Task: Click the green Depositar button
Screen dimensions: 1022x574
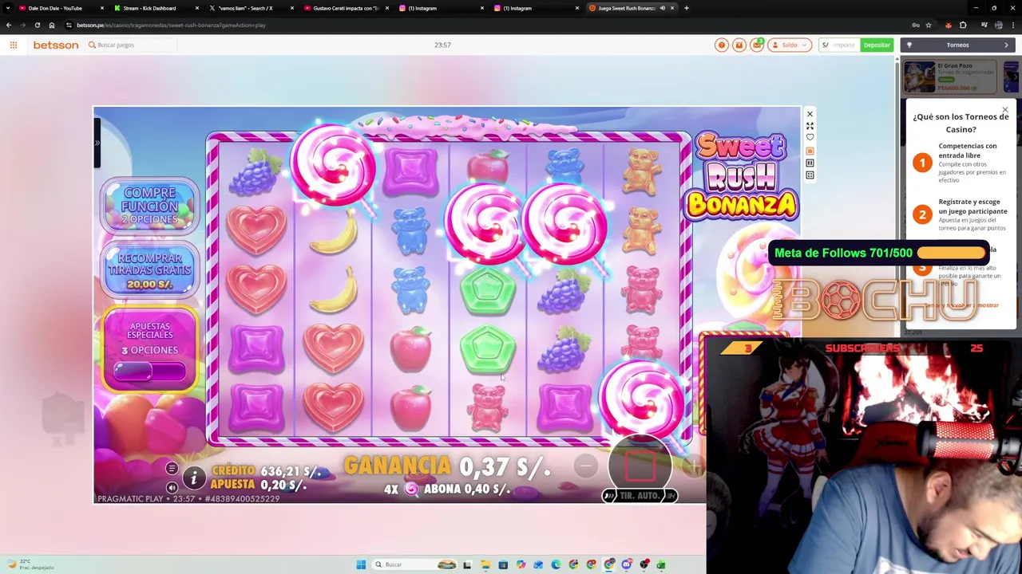Action: coord(877,45)
